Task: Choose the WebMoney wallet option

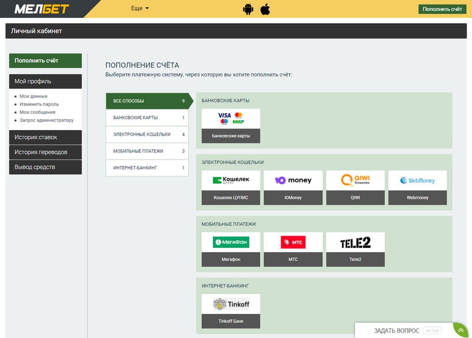Action: click(x=417, y=180)
